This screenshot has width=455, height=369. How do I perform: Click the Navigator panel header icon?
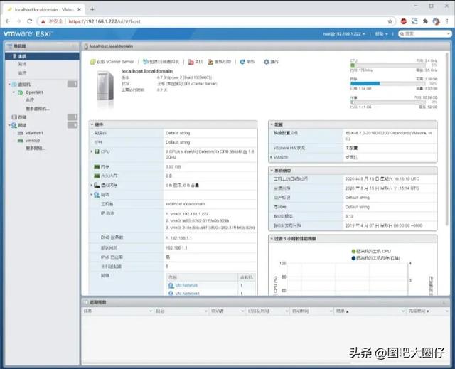coord(10,46)
